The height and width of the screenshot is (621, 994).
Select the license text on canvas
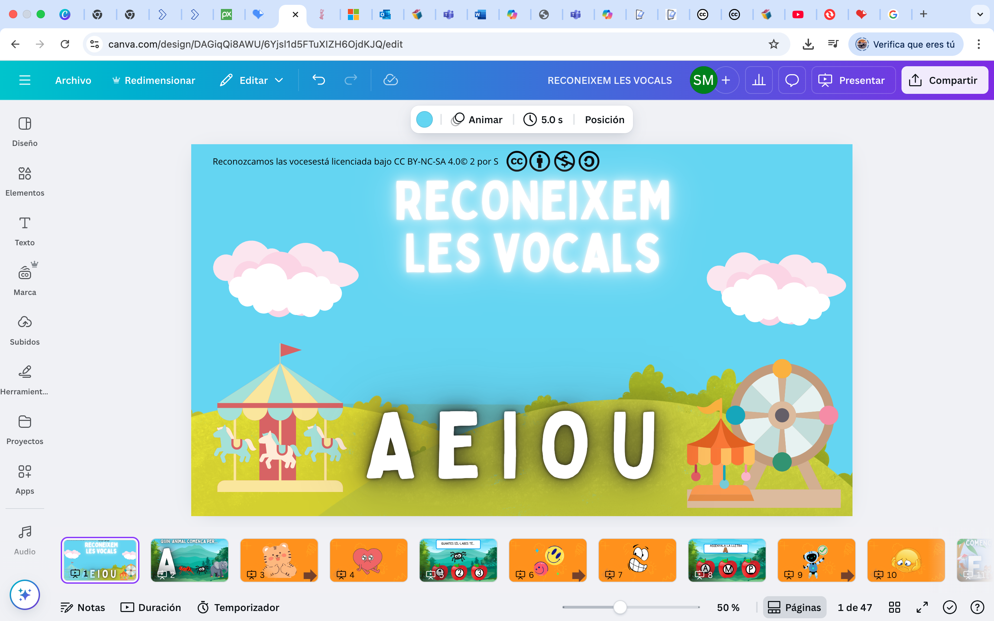coord(355,161)
